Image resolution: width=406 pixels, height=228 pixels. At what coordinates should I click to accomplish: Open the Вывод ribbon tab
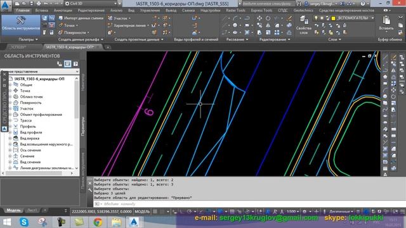click(171, 10)
